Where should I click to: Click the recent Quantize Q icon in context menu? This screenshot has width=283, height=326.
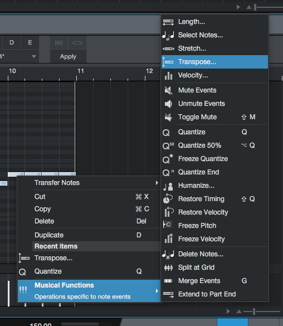point(22,272)
